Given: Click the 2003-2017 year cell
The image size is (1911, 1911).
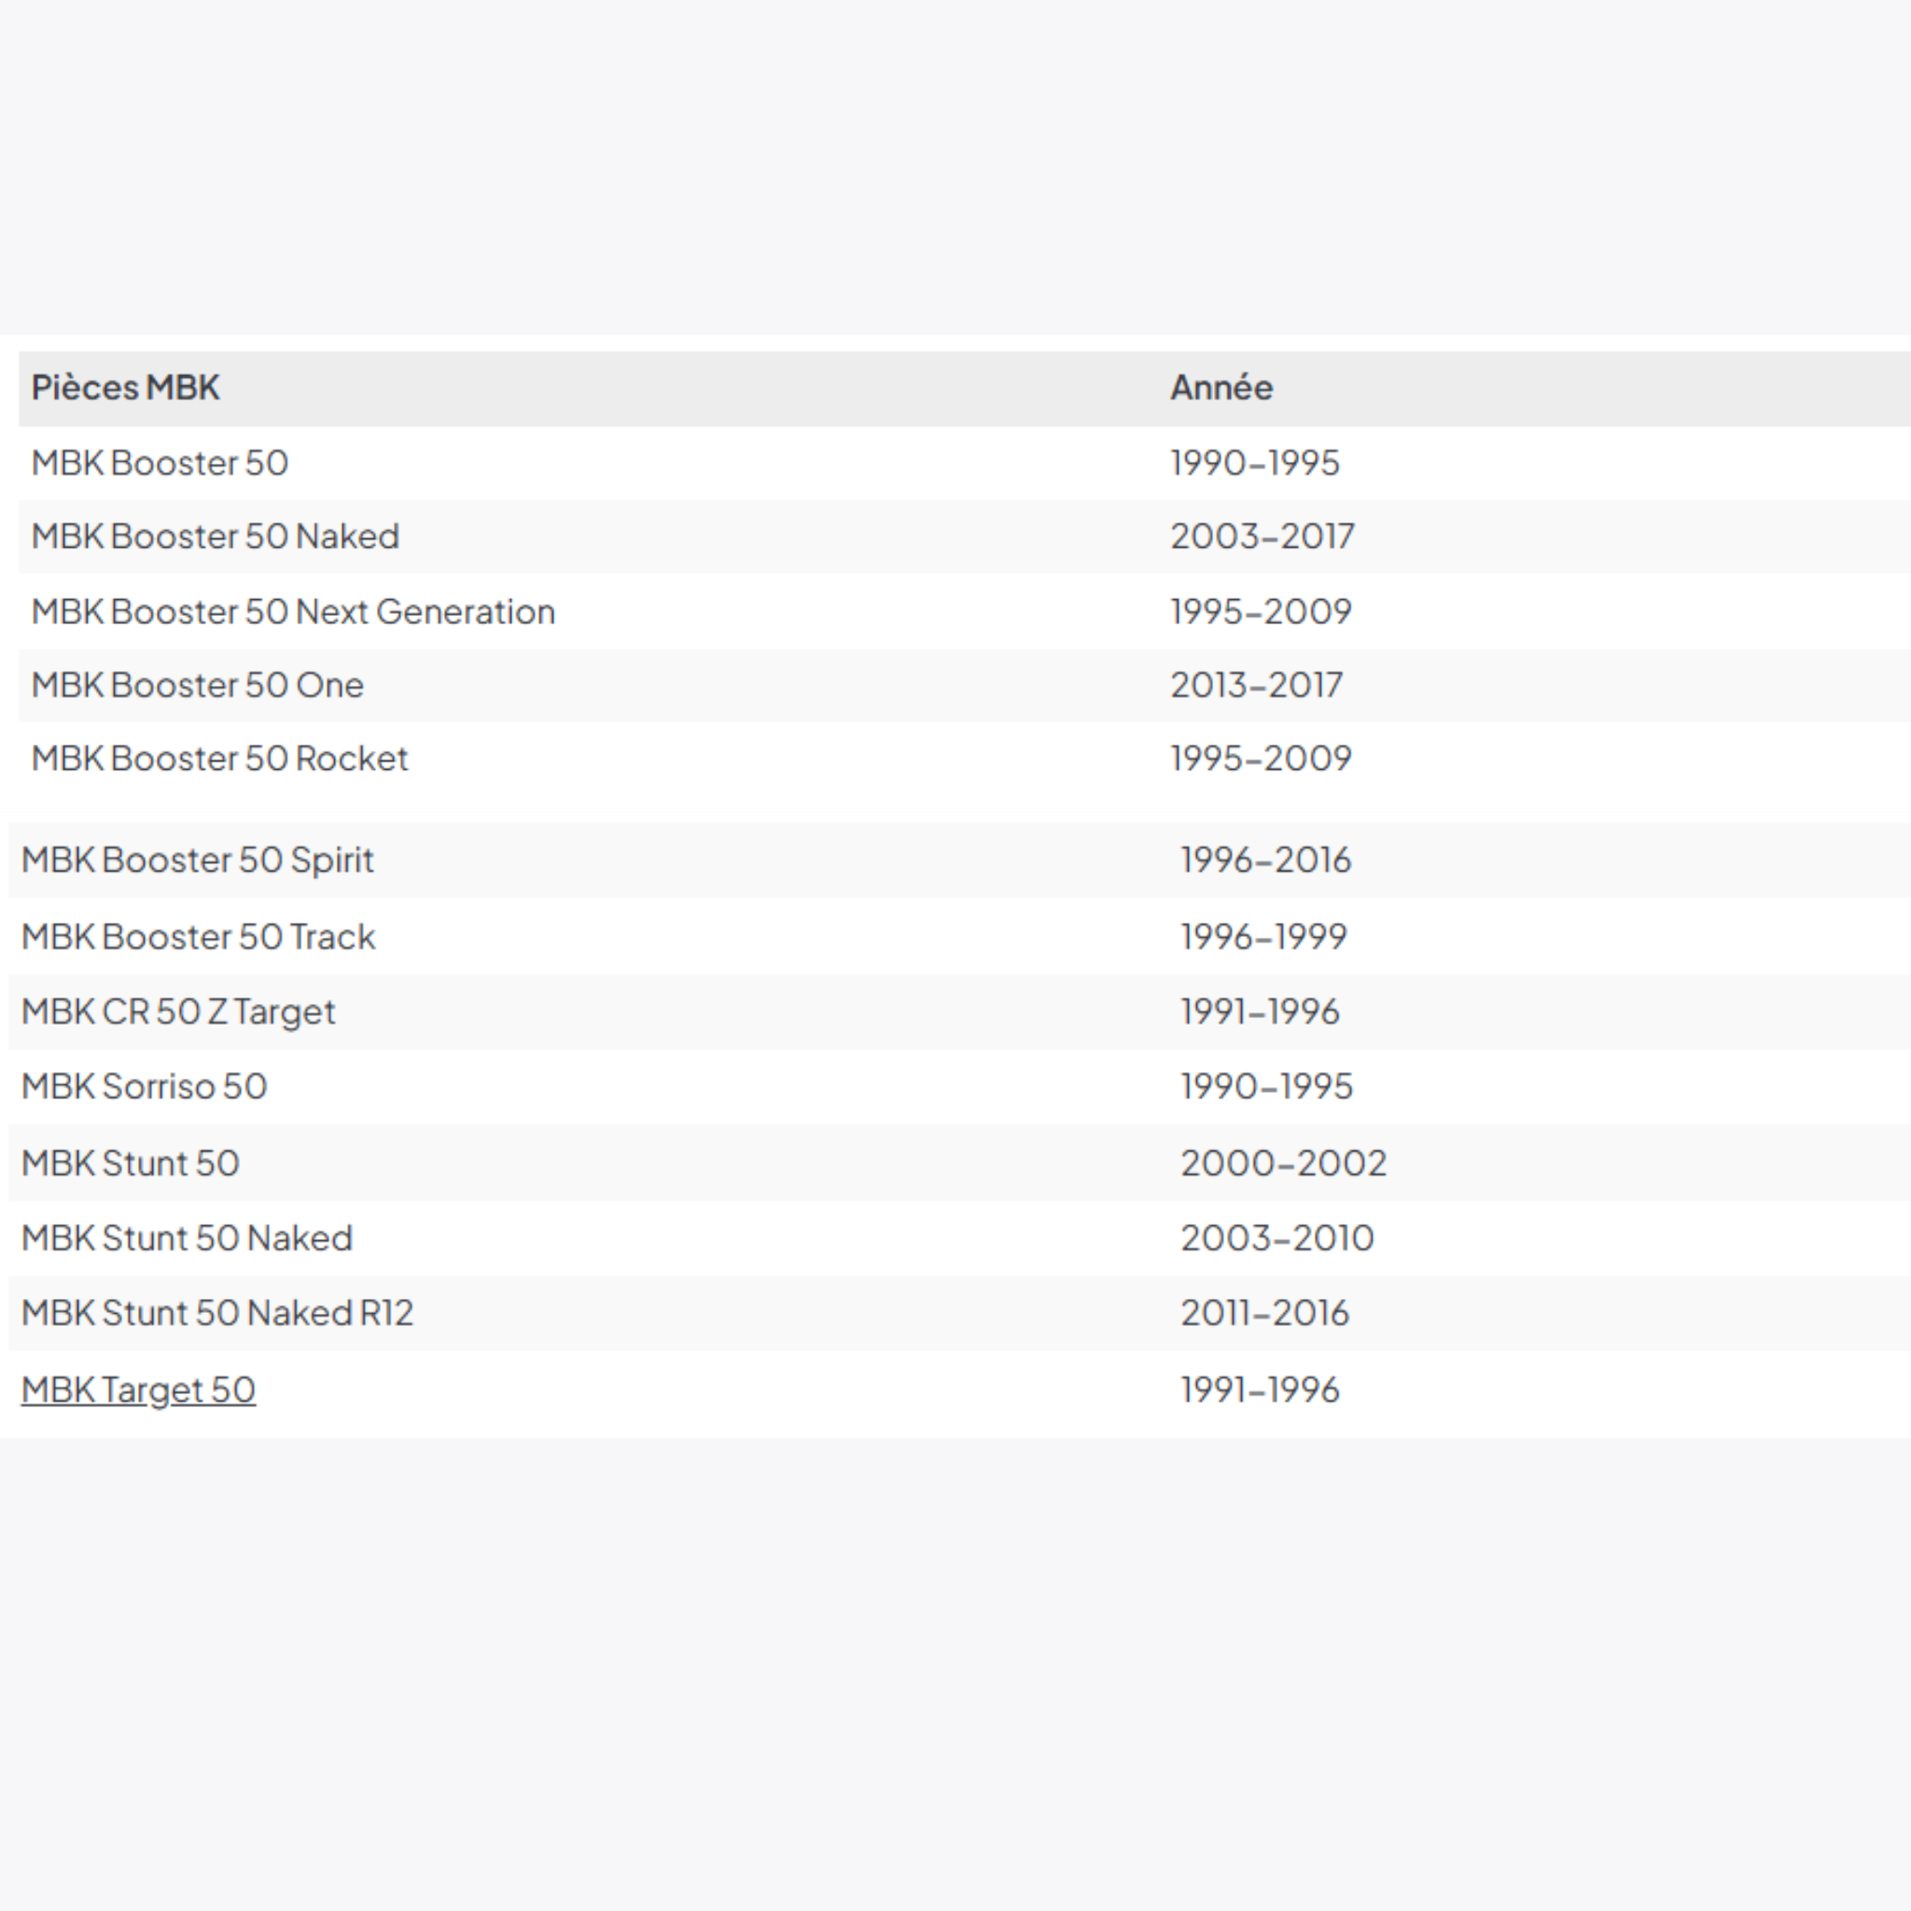Looking at the screenshot, I should pos(1262,537).
